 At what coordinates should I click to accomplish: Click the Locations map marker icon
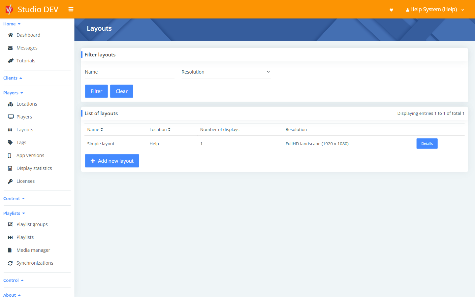(10, 104)
